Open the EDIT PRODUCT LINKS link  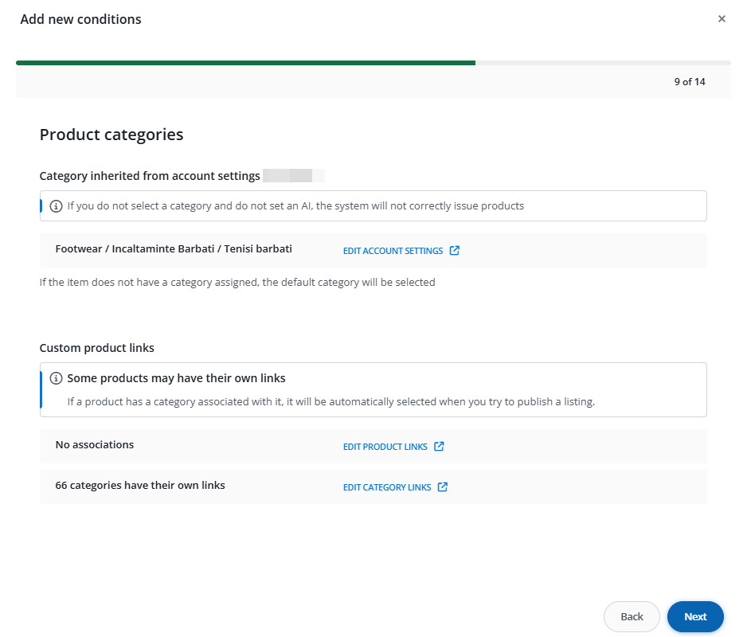[385, 447]
